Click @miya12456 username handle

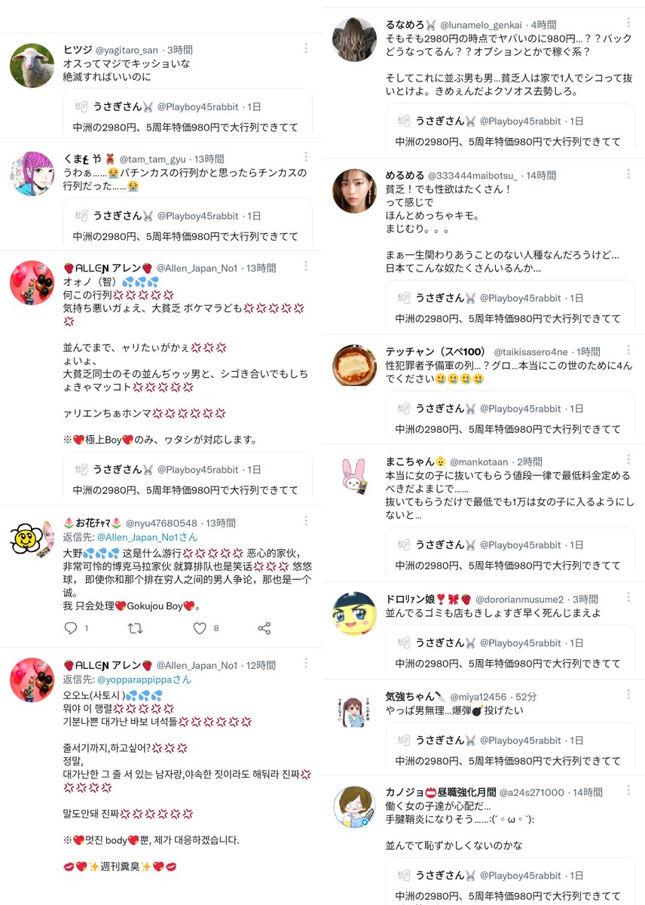click(x=484, y=697)
